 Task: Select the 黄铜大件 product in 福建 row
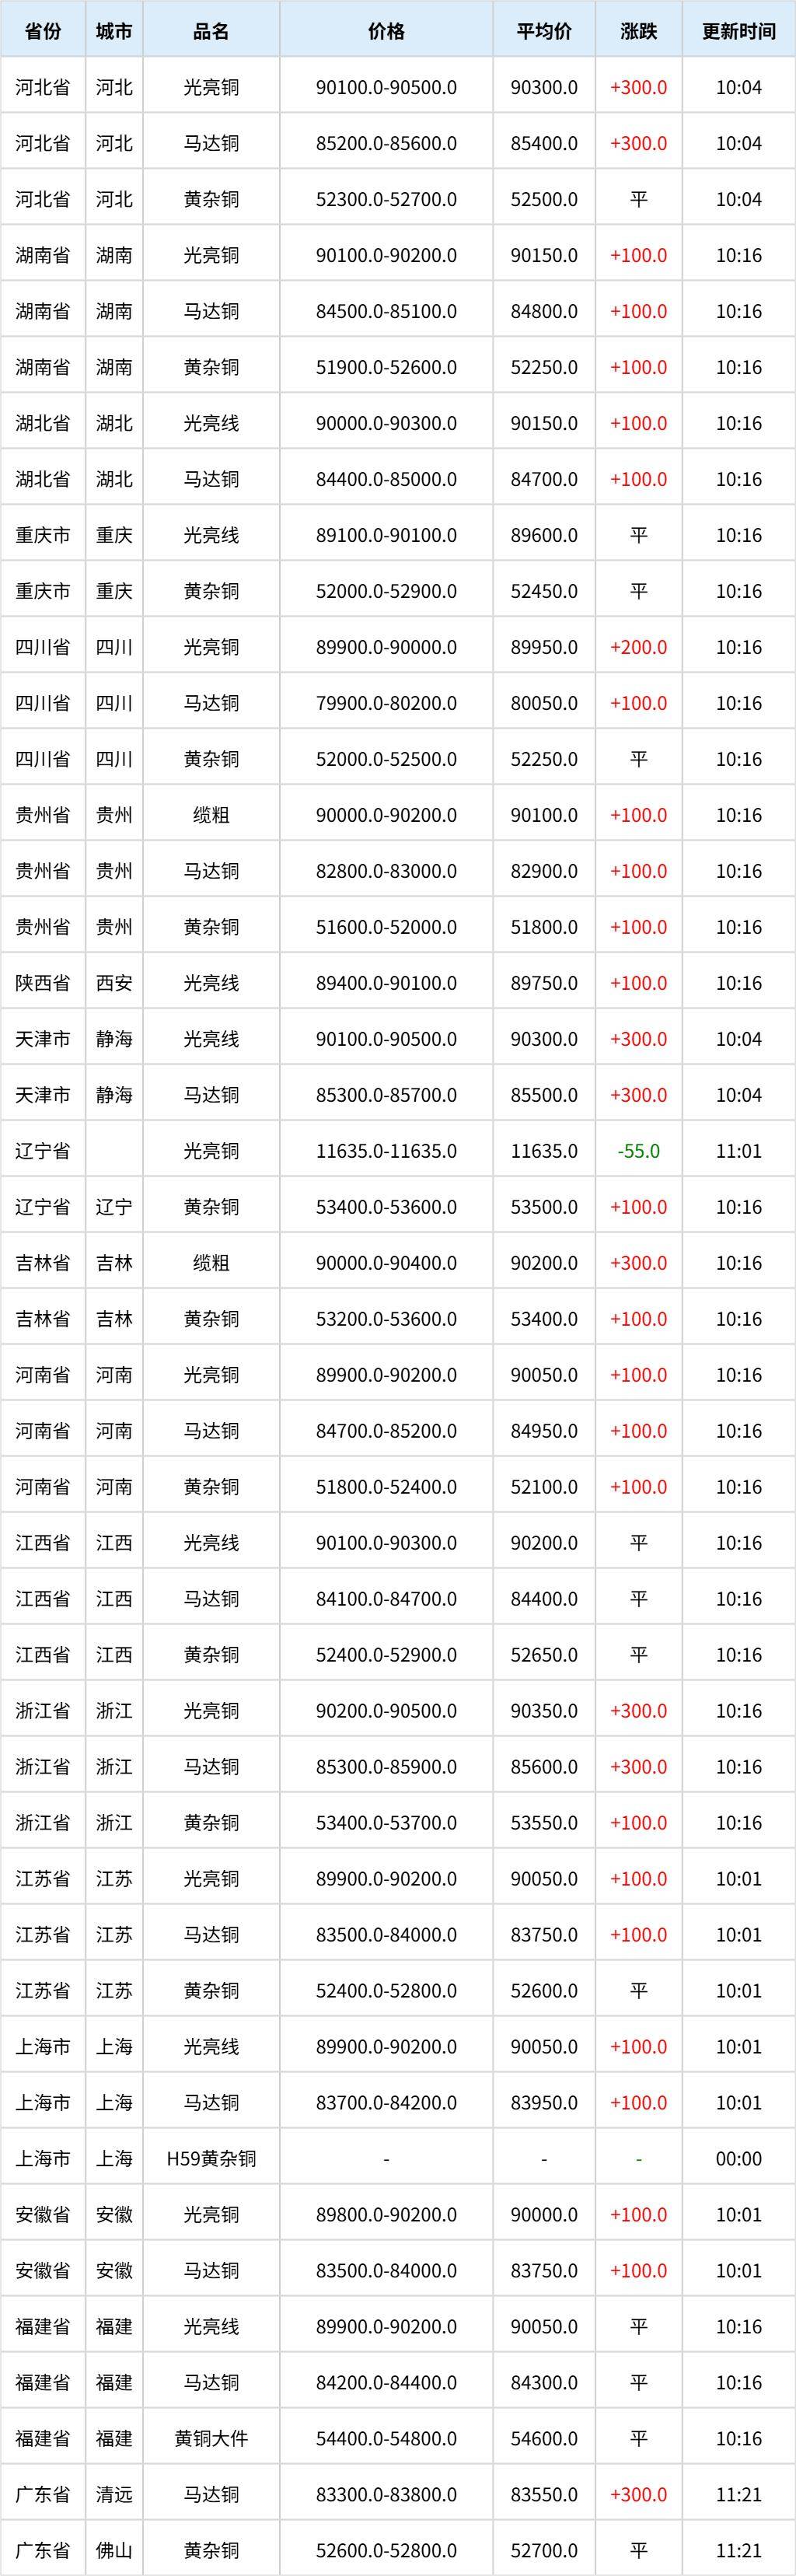tap(211, 2439)
